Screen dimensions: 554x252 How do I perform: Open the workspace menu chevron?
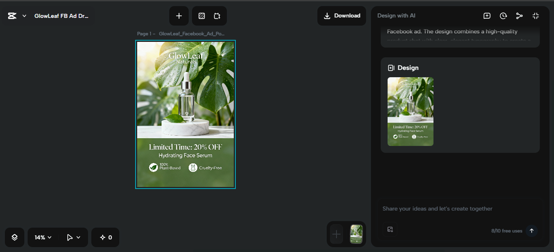24,16
